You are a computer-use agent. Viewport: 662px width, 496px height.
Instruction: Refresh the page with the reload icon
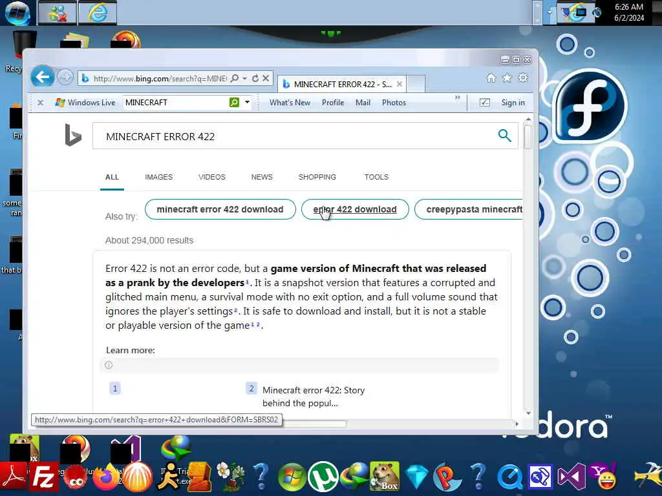(x=255, y=78)
